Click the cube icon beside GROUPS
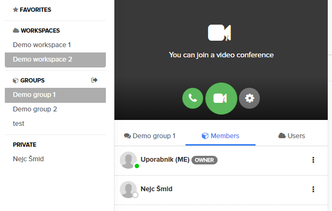Viewport: 332px width, 211px height. 16,80
